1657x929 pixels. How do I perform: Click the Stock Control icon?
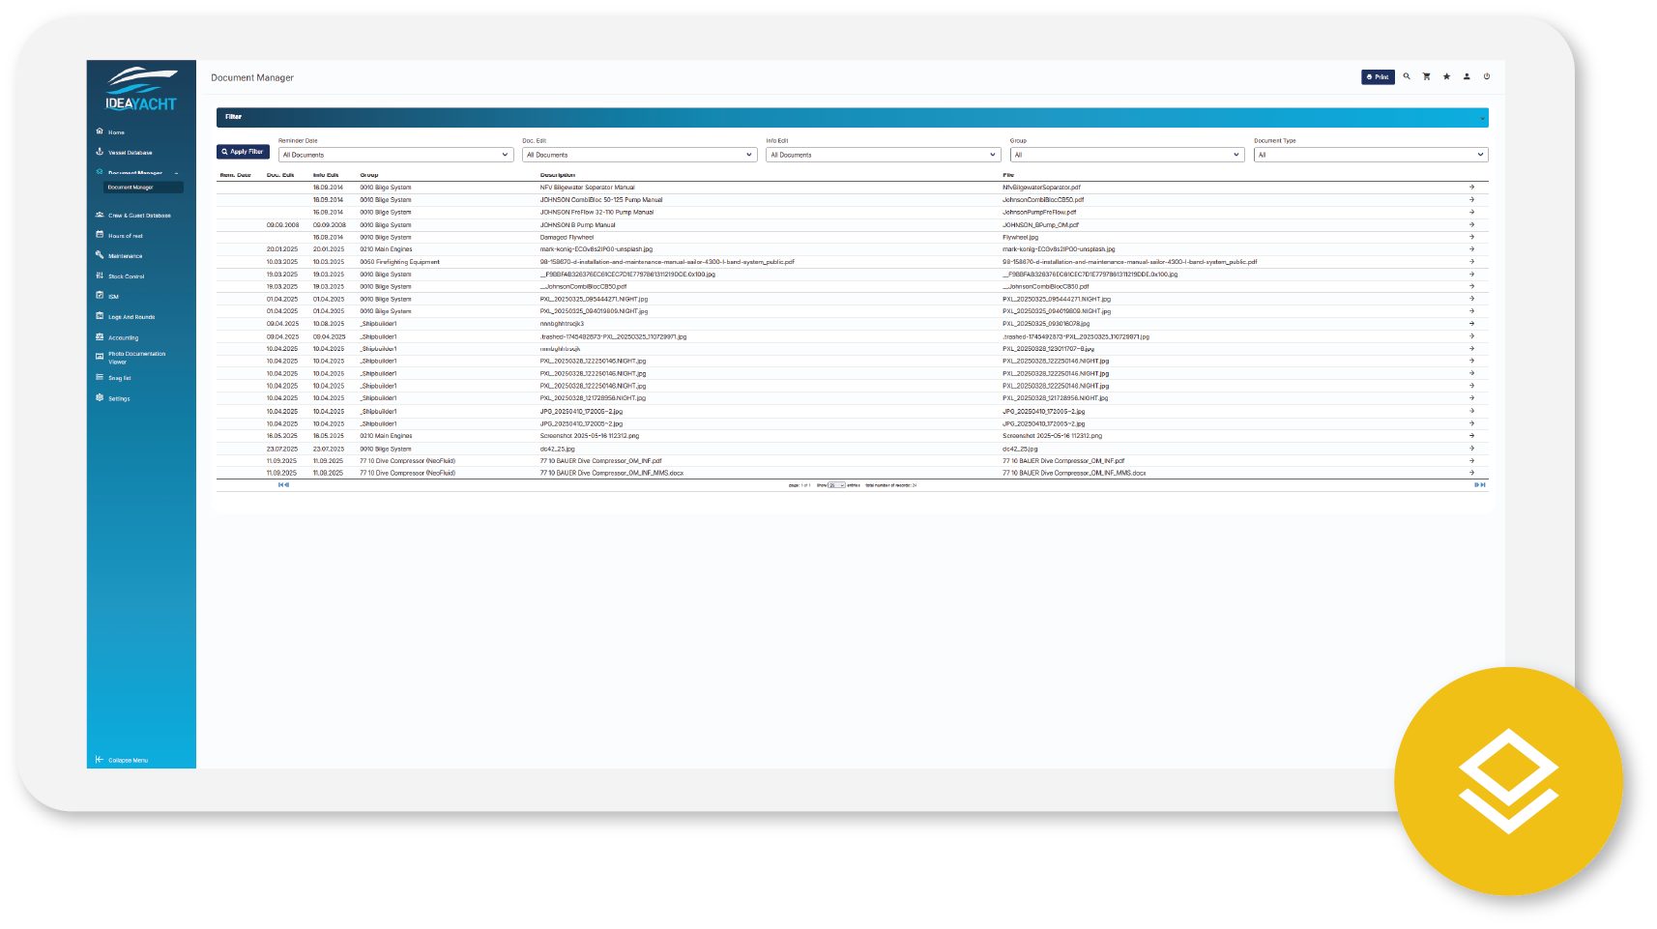[100, 276]
